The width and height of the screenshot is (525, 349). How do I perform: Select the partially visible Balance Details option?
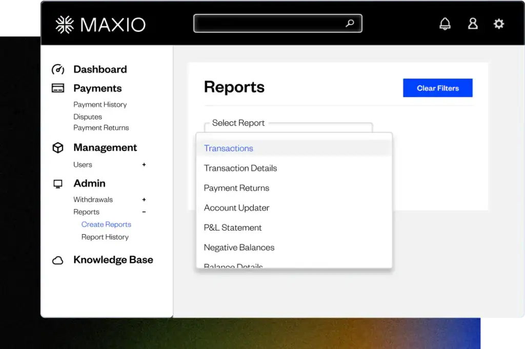click(x=294, y=265)
